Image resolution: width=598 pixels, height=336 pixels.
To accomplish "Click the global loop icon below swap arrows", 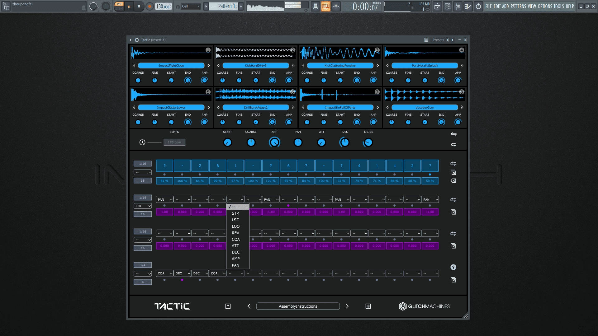I will [453, 144].
